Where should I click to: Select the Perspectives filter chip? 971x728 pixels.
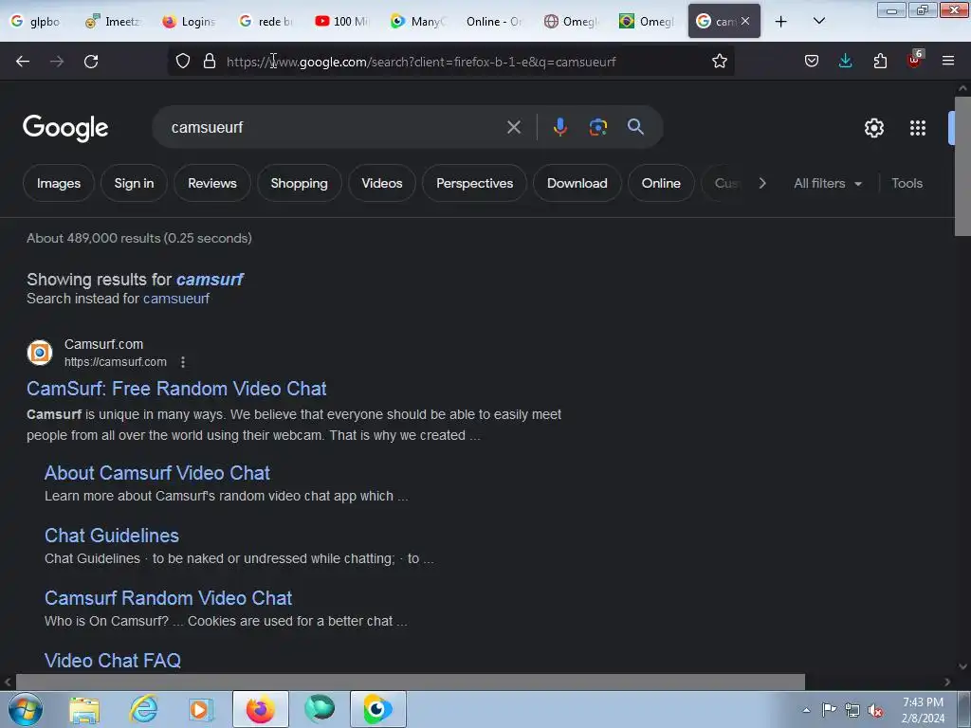[x=474, y=183]
